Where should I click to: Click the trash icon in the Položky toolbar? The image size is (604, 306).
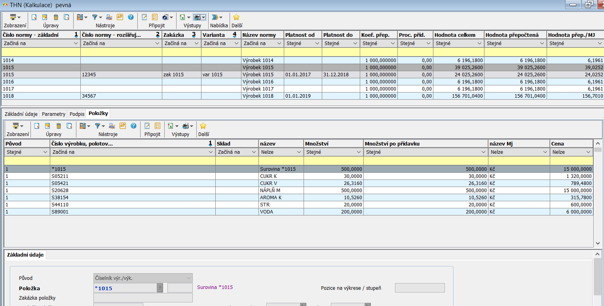click(59, 126)
